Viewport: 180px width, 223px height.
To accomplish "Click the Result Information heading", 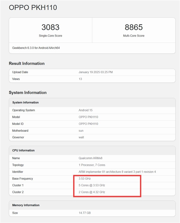I will tap(27, 64).
